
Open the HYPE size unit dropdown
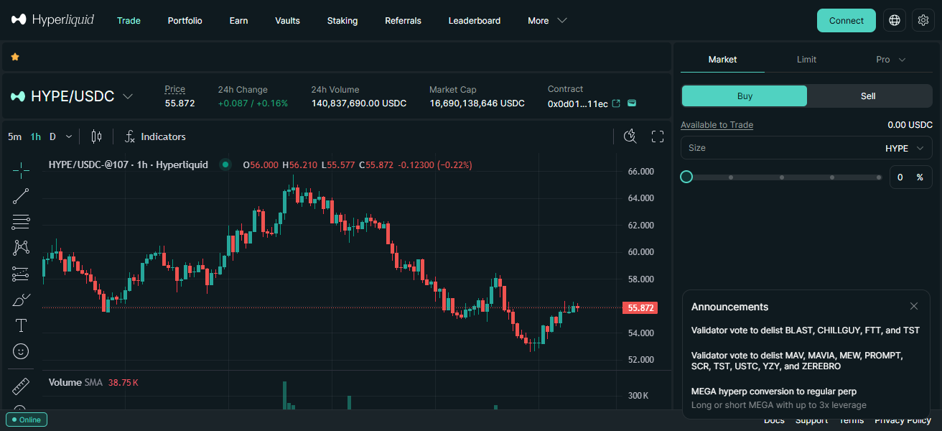[905, 148]
